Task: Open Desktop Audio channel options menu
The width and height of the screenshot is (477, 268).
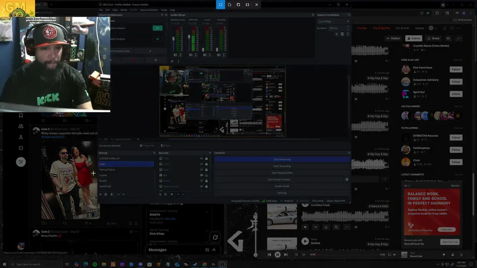Action: pyautogui.click(x=180, y=55)
